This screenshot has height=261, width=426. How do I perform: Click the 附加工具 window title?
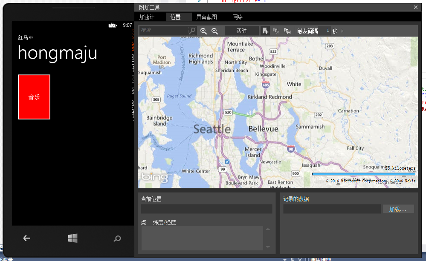point(149,7)
